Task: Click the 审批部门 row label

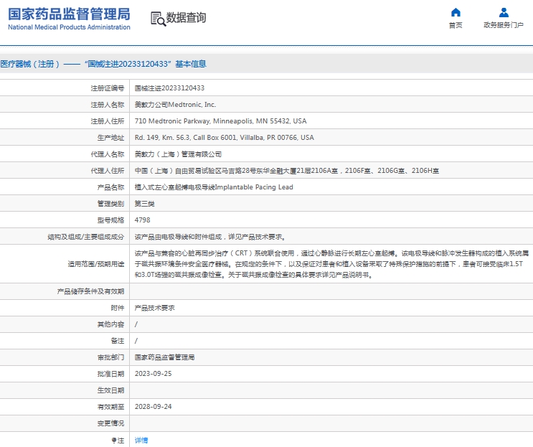Action: (110, 357)
